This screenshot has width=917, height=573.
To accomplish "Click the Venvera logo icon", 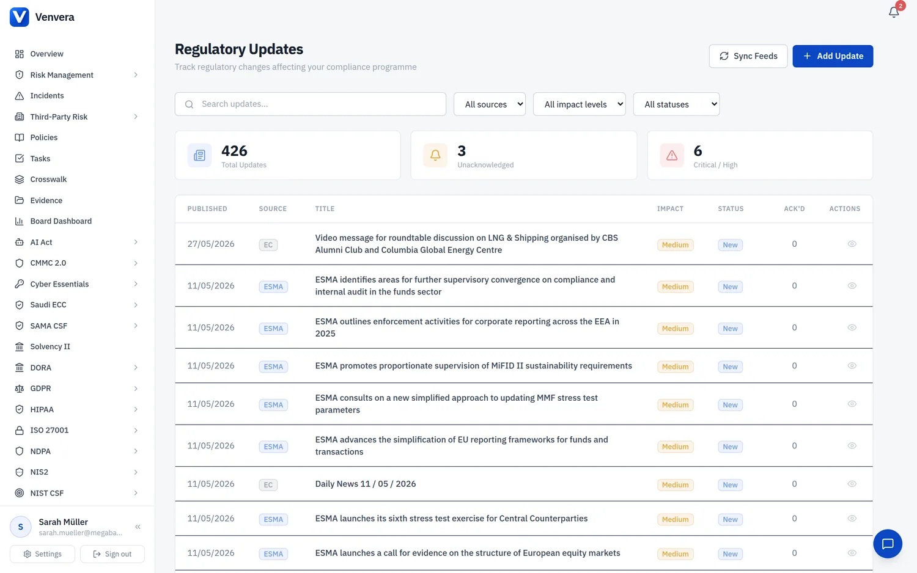I will click(20, 17).
